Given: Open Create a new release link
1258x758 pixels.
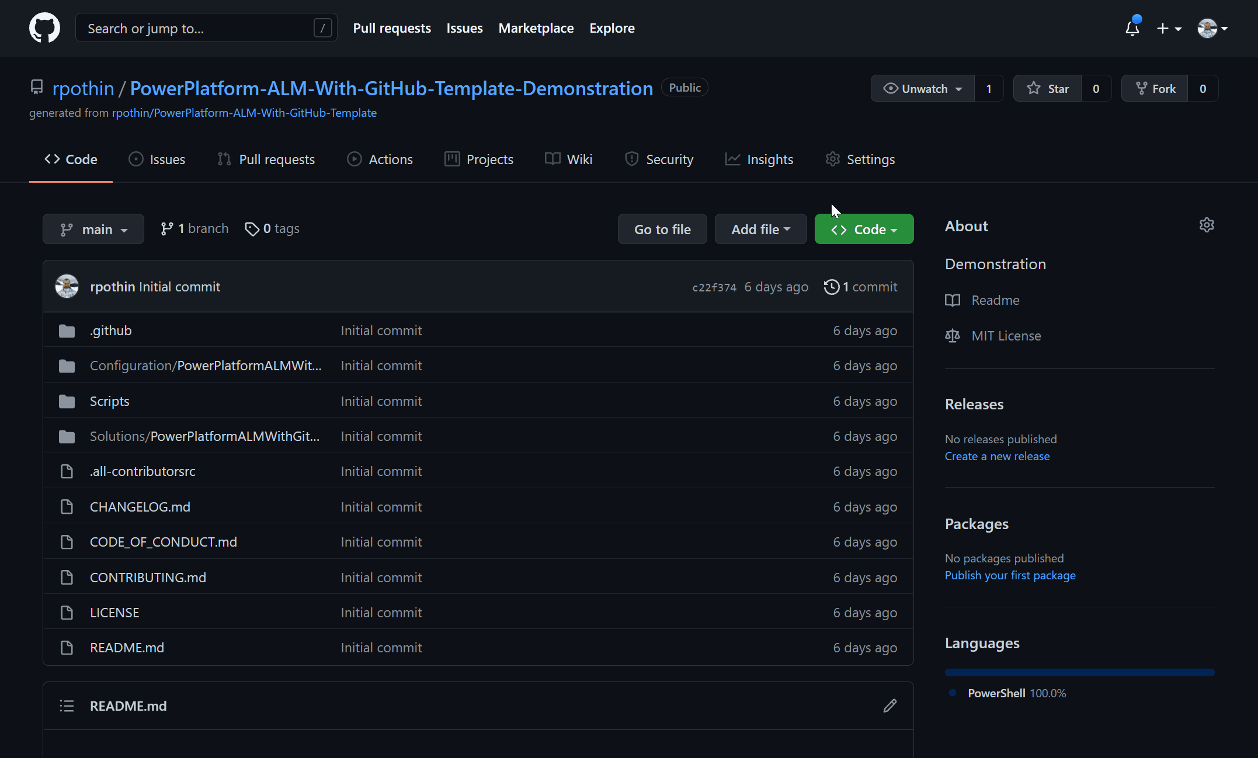Looking at the screenshot, I should click(997, 456).
